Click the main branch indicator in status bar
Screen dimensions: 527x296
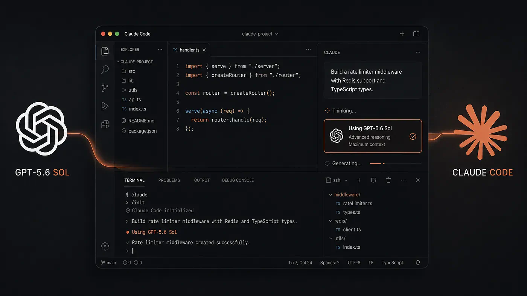(x=109, y=263)
